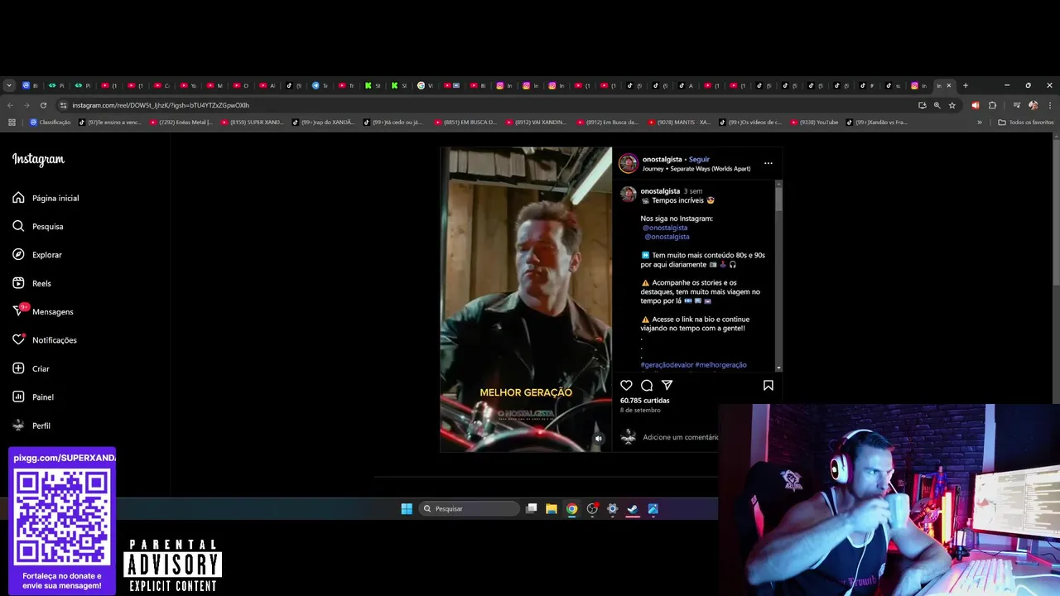Open File Explorer from taskbar

pyautogui.click(x=552, y=509)
